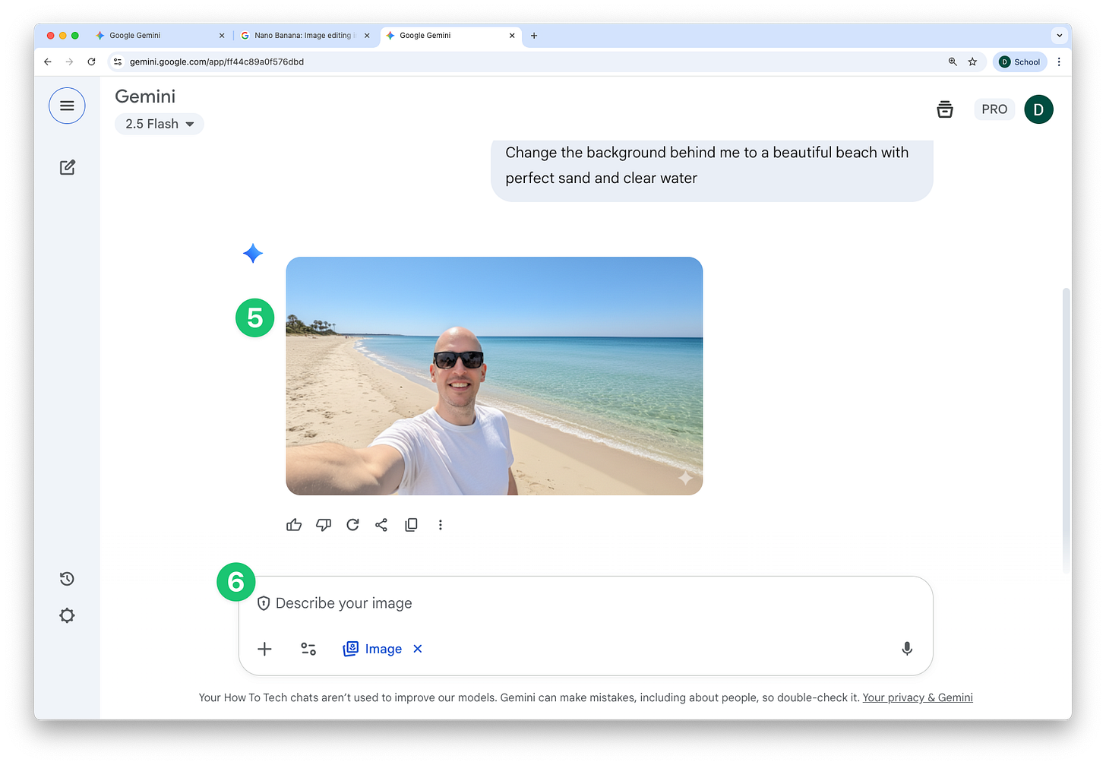Image resolution: width=1106 pixels, height=765 pixels.
Task: Reload the current page
Action: 91,62
